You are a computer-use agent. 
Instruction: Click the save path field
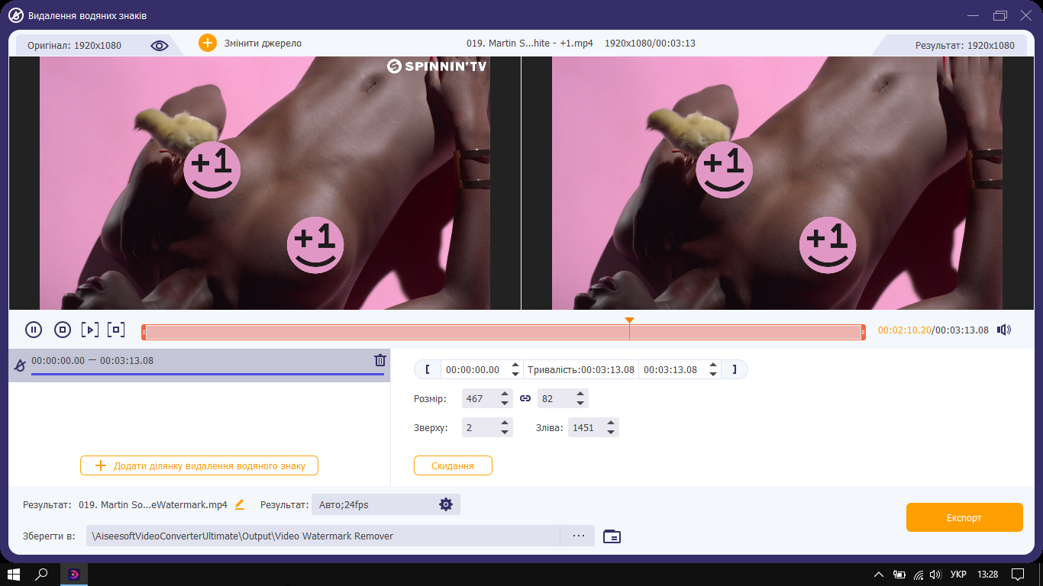(x=323, y=536)
